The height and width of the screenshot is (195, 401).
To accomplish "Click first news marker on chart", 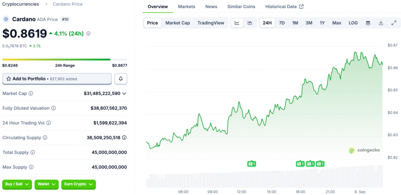I will [252, 164].
